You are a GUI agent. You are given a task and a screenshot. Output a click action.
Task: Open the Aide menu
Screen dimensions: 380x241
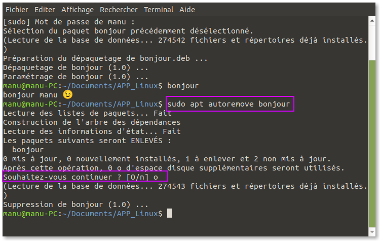187,10
